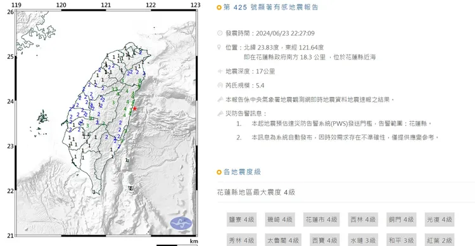
Task: Select the 和平 3級 station tag
Action: tap(401, 240)
